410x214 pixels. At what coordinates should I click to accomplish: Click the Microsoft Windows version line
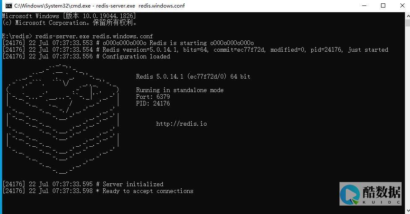(69, 16)
